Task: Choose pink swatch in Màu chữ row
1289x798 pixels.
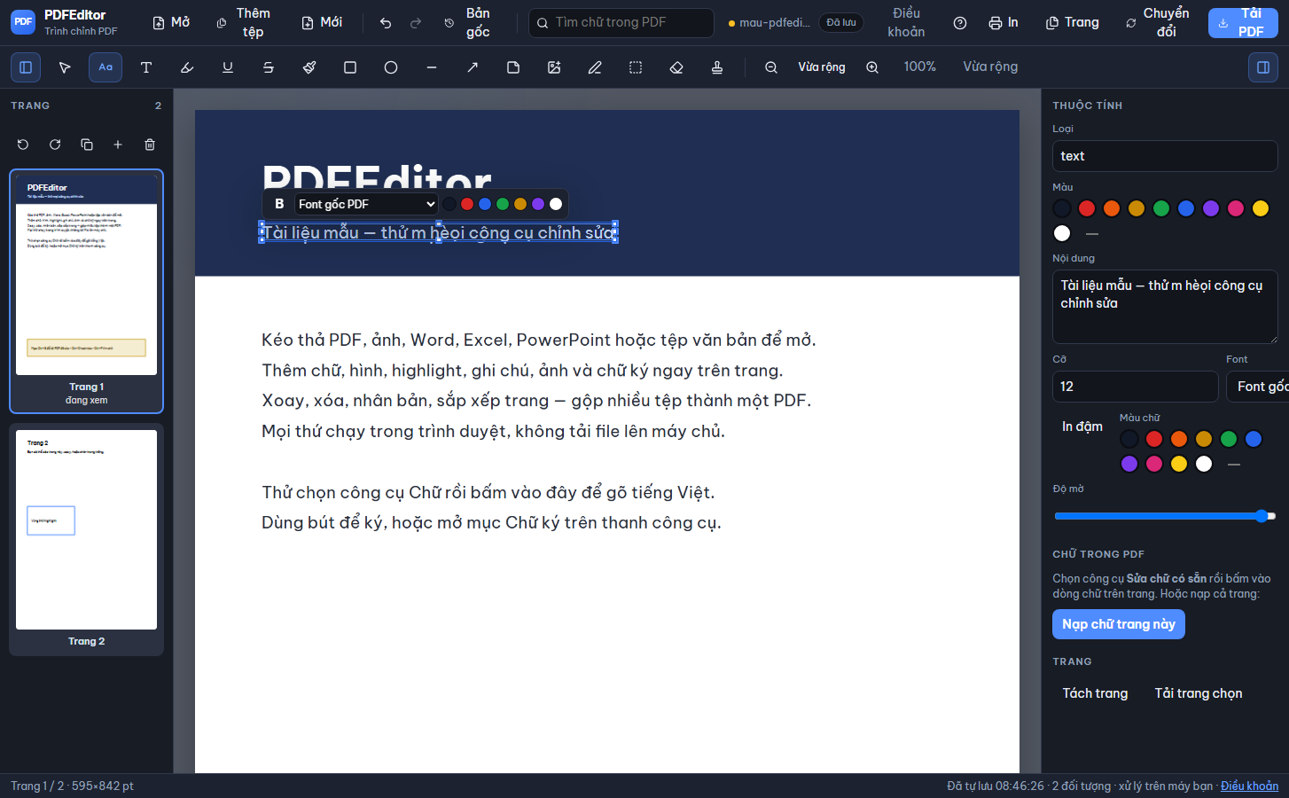Action: [1154, 464]
